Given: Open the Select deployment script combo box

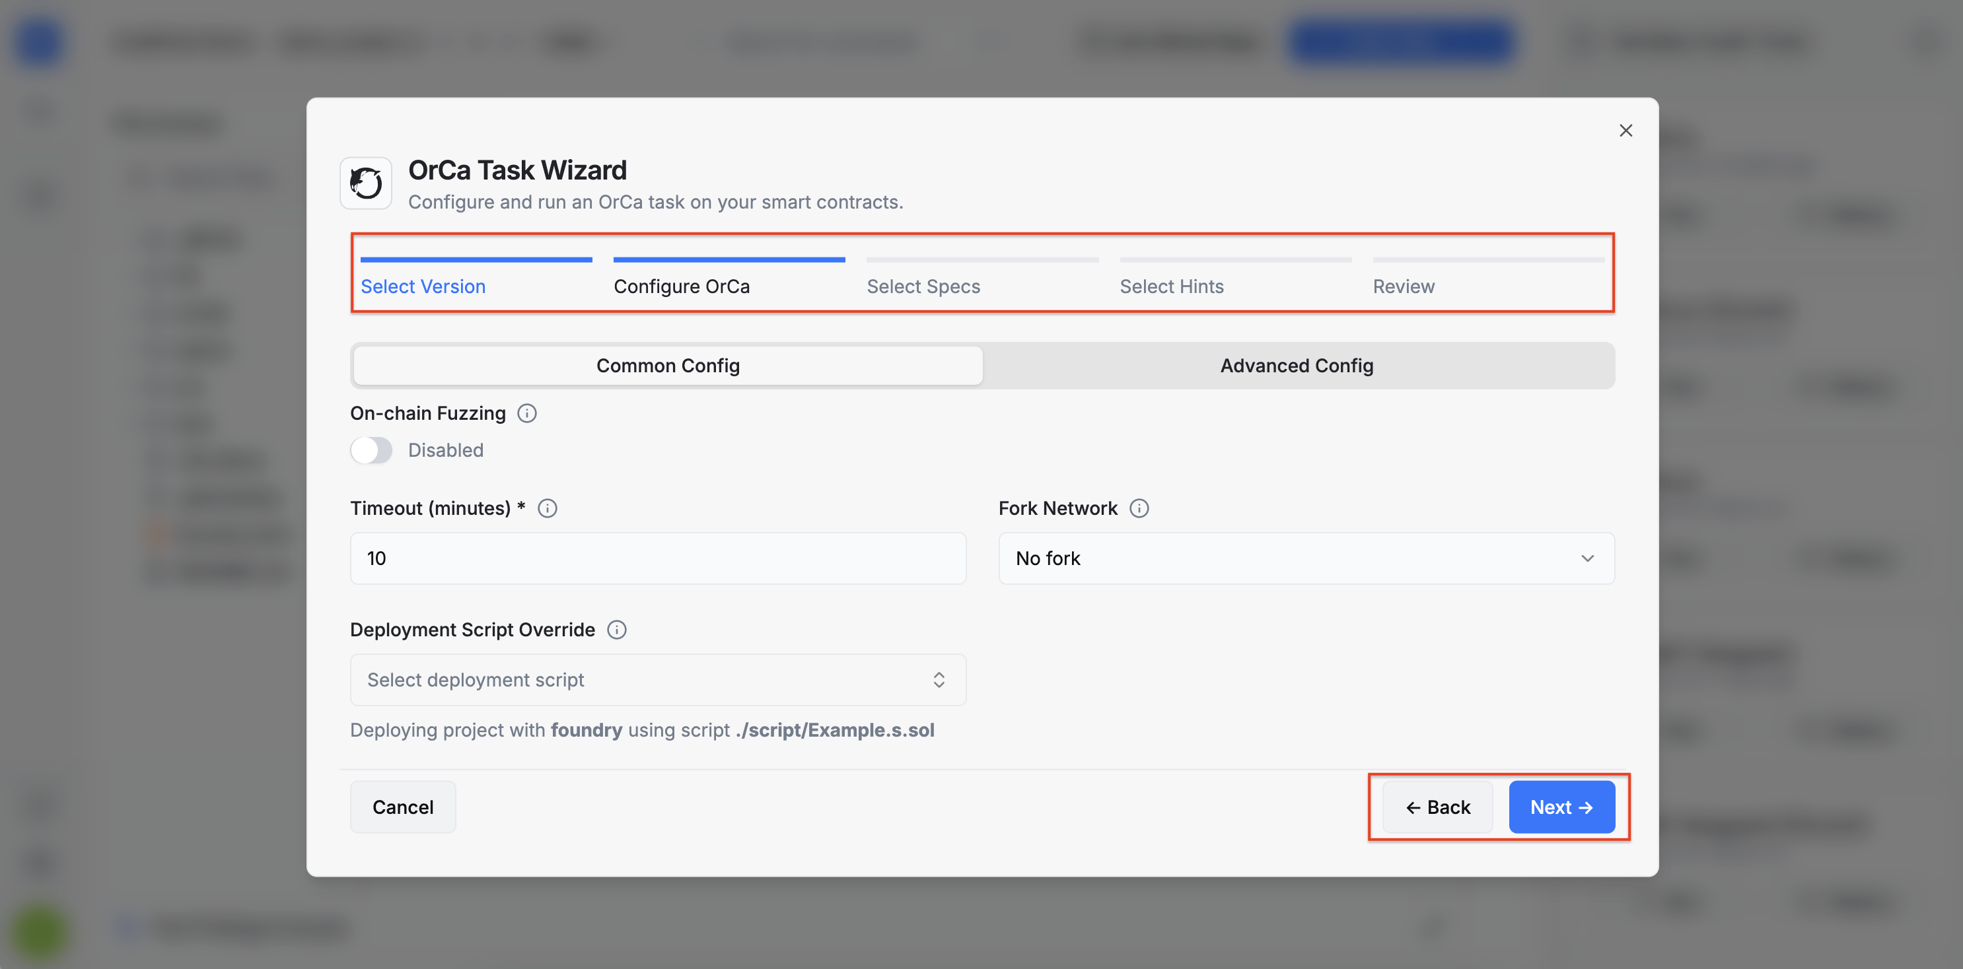Looking at the screenshot, I should pos(658,679).
